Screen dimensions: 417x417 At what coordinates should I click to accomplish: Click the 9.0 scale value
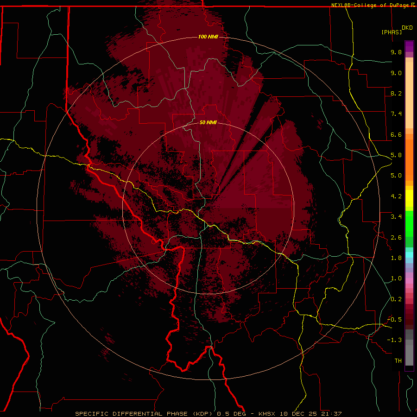396,73
